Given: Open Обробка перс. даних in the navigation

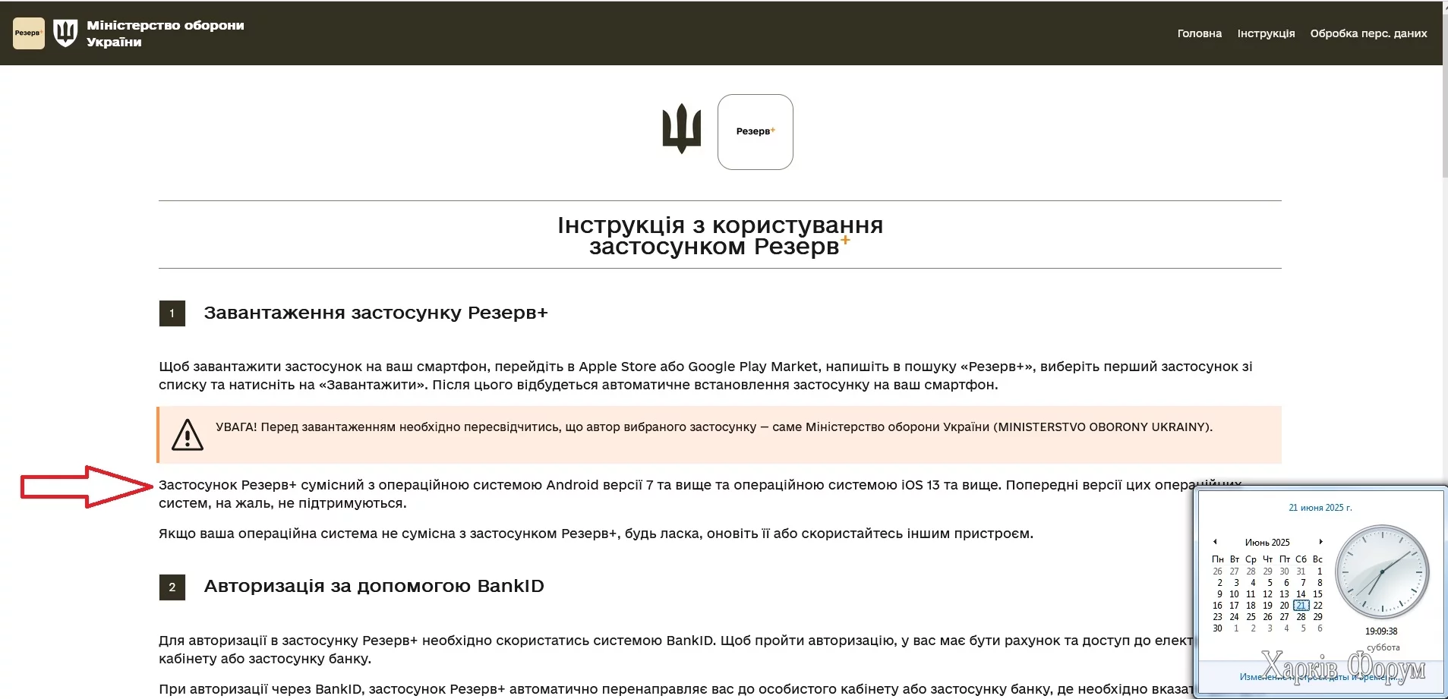Looking at the screenshot, I should tap(1368, 33).
